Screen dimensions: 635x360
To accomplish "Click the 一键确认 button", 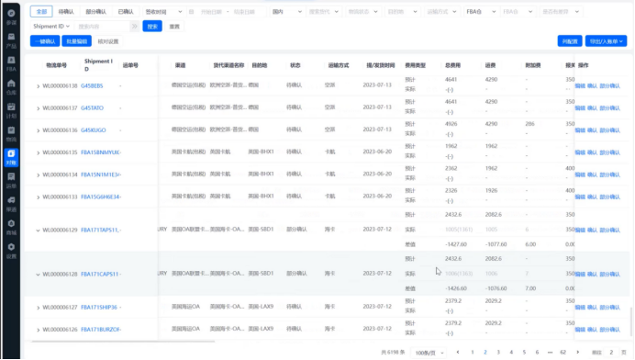I will (x=45, y=41).
